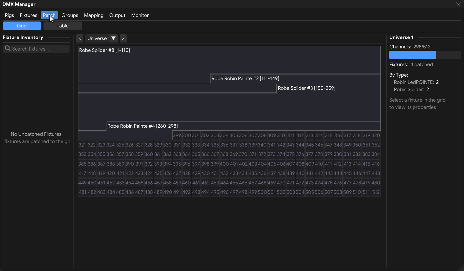Select Robe Robin Painte #4 [260-298] fixture
Image resolution: width=464 pixels, height=271 pixels.
coord(243,126)
